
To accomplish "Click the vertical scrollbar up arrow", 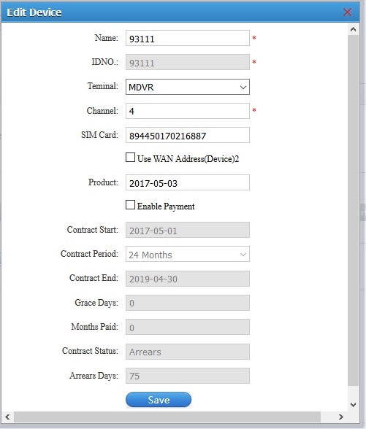I will pyautogui.click(x=353, y=29).
